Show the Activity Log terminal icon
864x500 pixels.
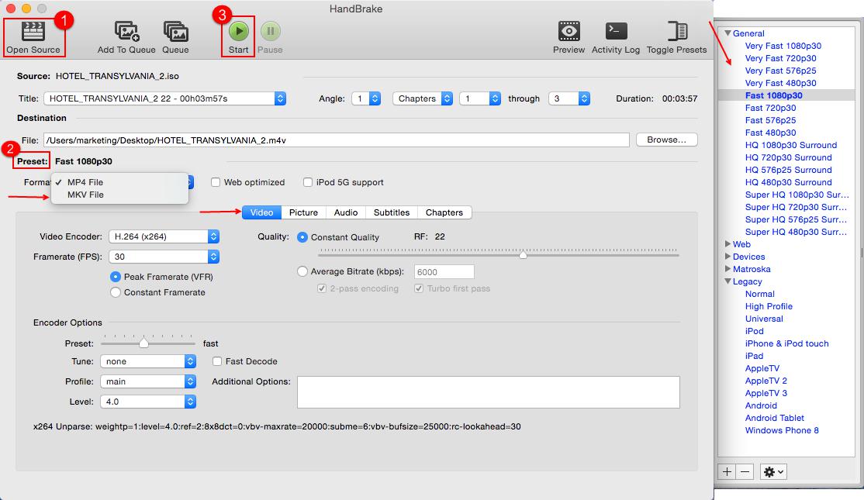(x=616, y=31)
